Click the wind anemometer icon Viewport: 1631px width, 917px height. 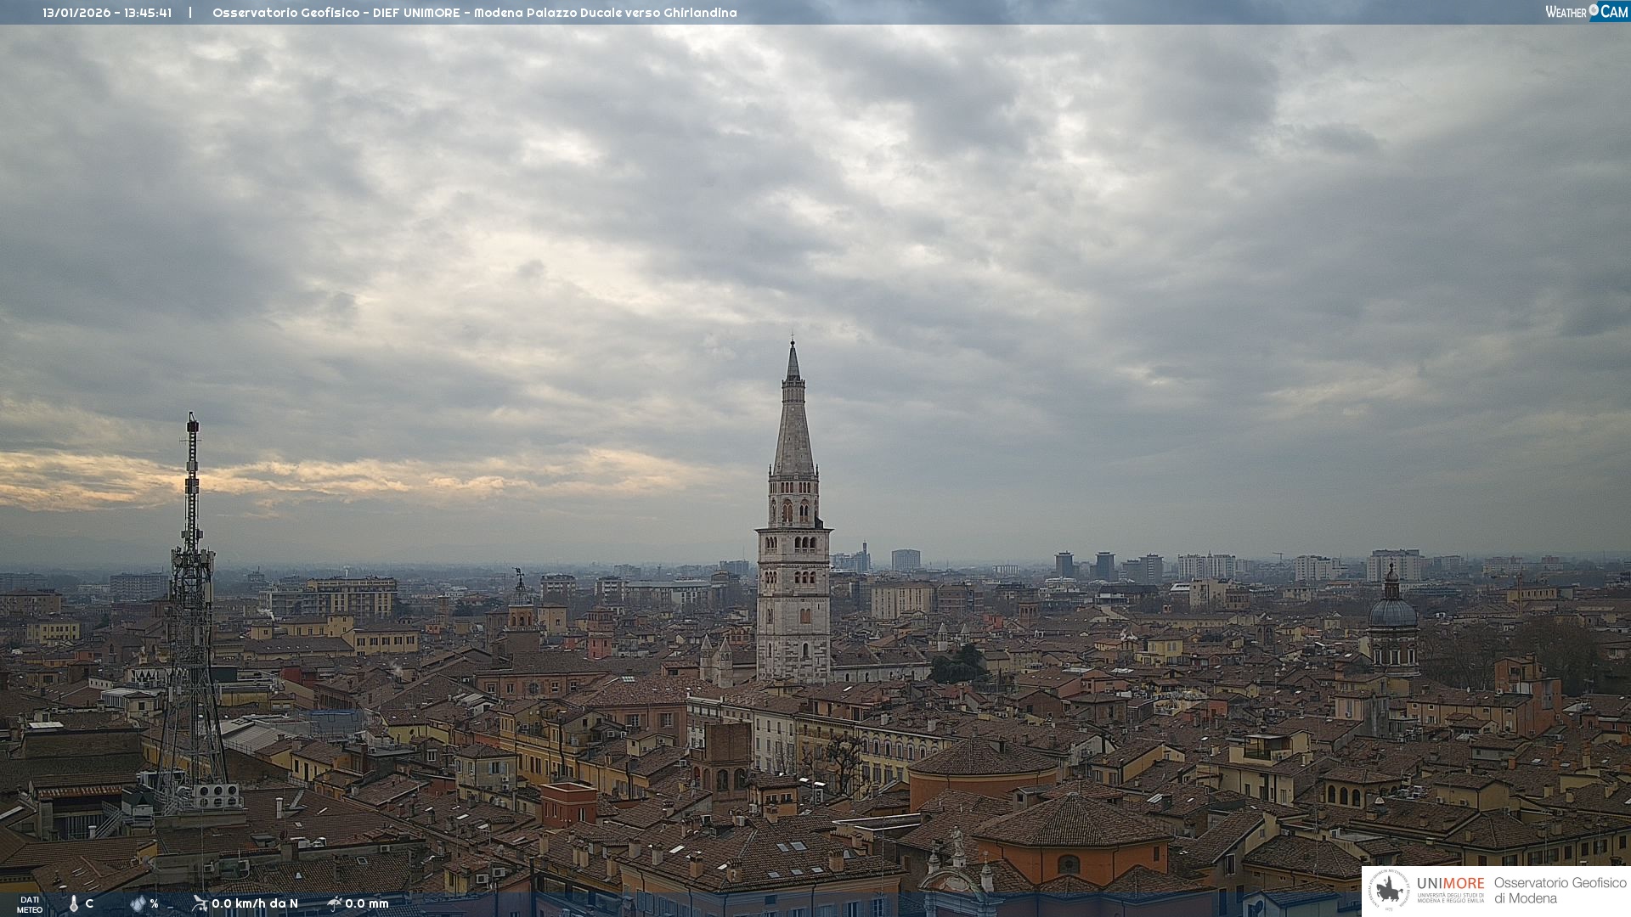pos(200,903)
